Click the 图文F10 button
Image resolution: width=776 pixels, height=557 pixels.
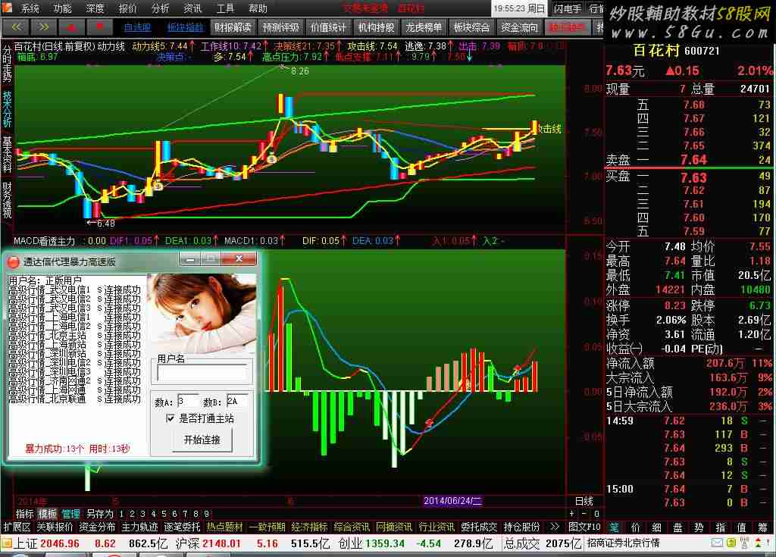[x=584, y=527]
